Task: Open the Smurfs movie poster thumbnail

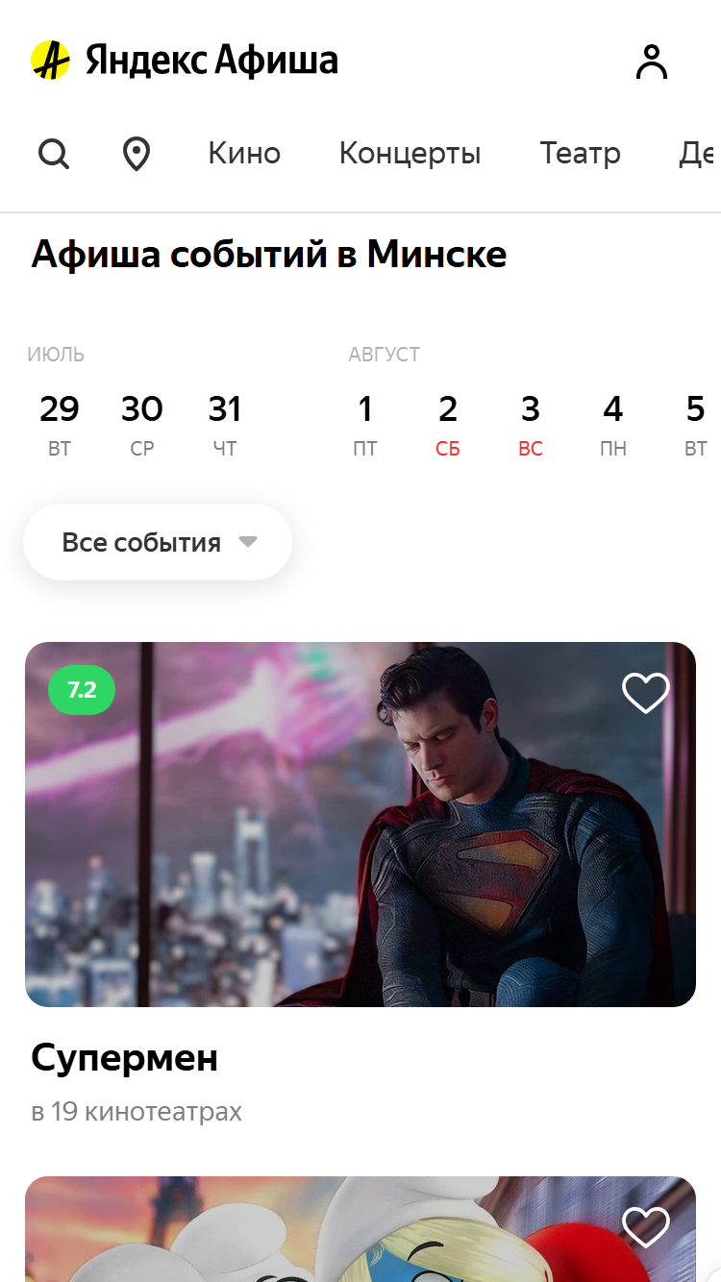Action: tap(360, 1229)
